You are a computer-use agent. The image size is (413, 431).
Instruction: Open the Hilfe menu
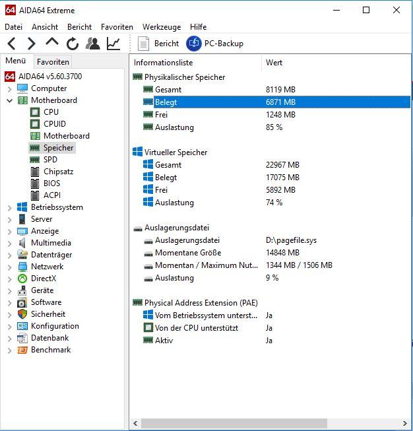(x=198, y=27)
